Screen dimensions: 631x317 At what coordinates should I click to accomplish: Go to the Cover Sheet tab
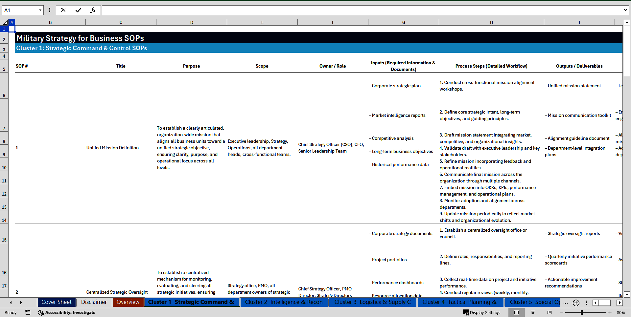coord(56,302)
